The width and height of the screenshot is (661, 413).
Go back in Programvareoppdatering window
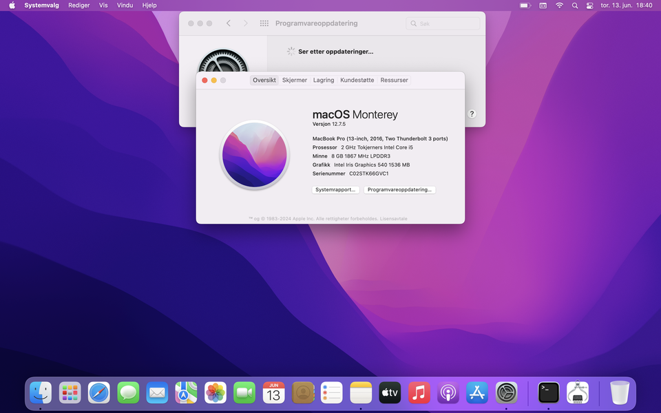229,23
